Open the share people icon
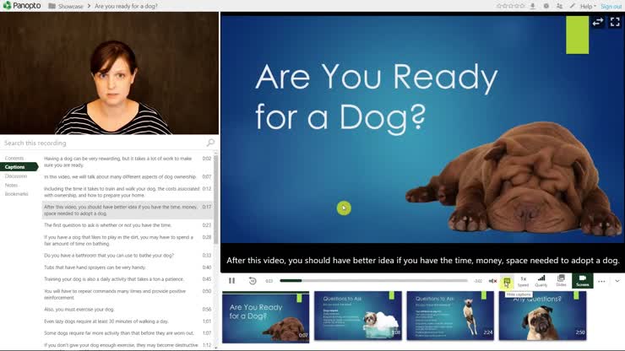 (560, 6)
